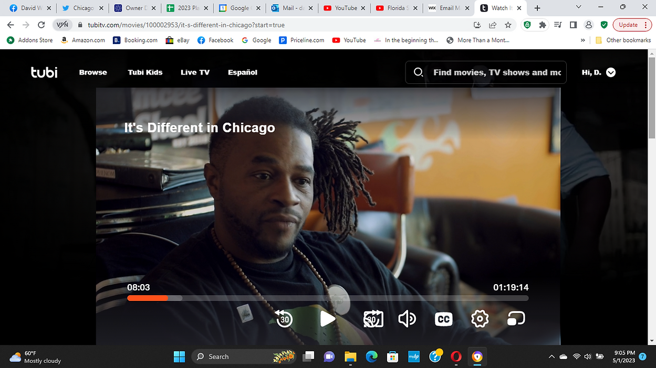Viewport: 656px width, 368px height.
Task: Open the Amazon.com bookmark
Action: click(83, 40)
